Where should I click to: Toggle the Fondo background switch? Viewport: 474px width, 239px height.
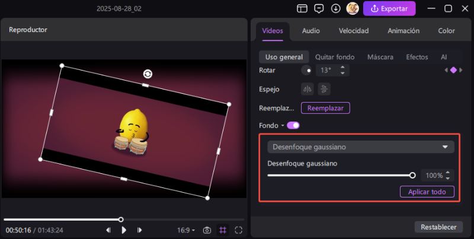pos(293,126)
